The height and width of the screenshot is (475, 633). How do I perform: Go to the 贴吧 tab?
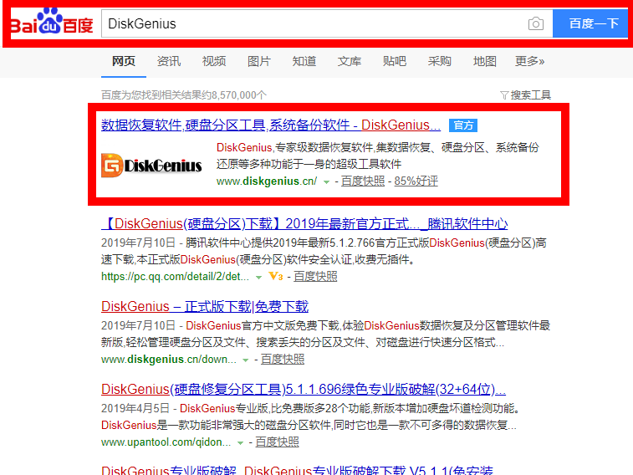pyautogui.click(x=395, y=61)
